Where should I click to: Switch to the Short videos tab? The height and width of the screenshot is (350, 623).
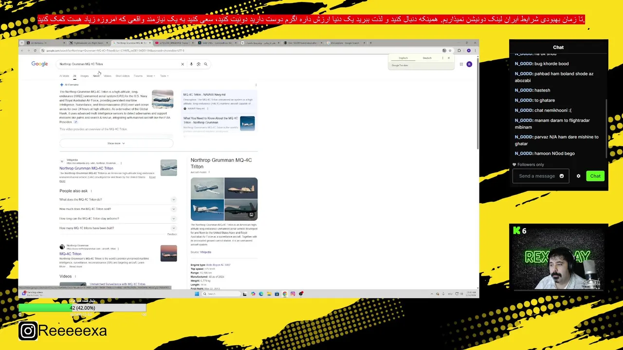123,76
